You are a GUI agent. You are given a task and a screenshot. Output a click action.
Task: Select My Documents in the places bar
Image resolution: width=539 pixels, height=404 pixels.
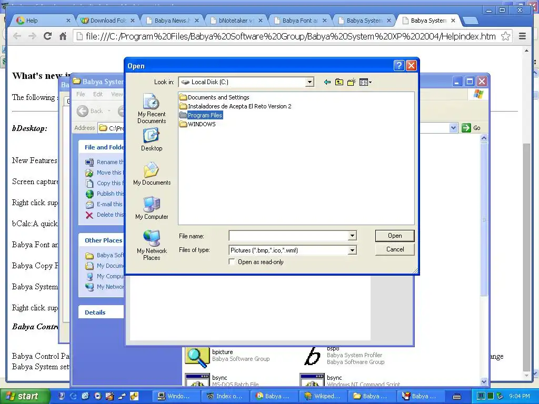click(x=152, y=174)
